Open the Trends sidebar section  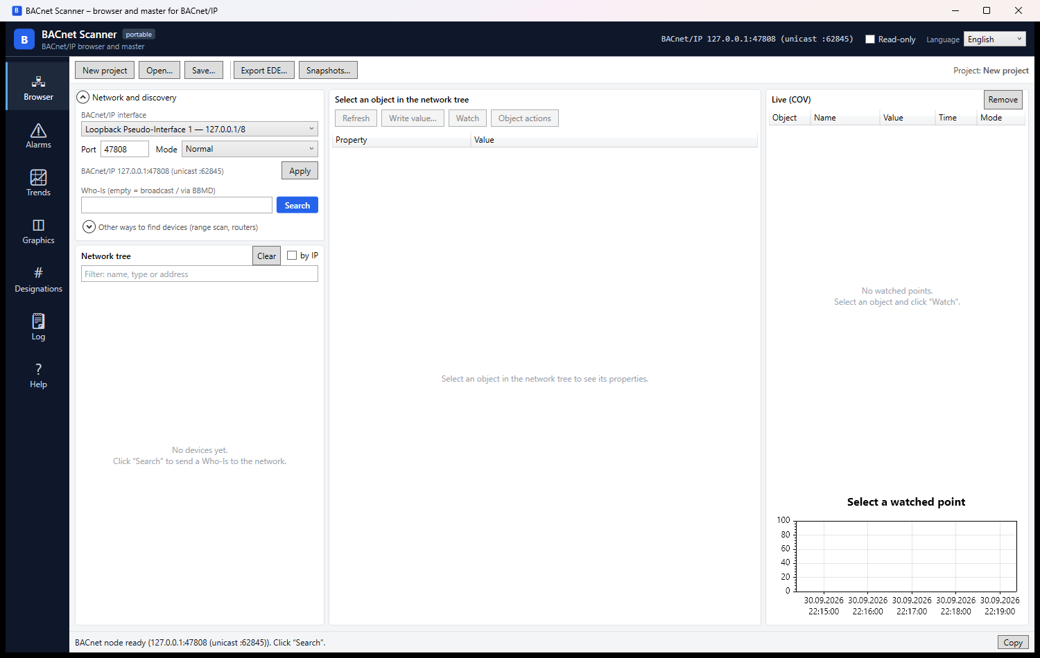pyautogui.click(x=38, y=183)
